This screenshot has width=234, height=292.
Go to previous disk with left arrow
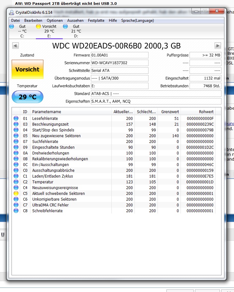tap(15, 46)
